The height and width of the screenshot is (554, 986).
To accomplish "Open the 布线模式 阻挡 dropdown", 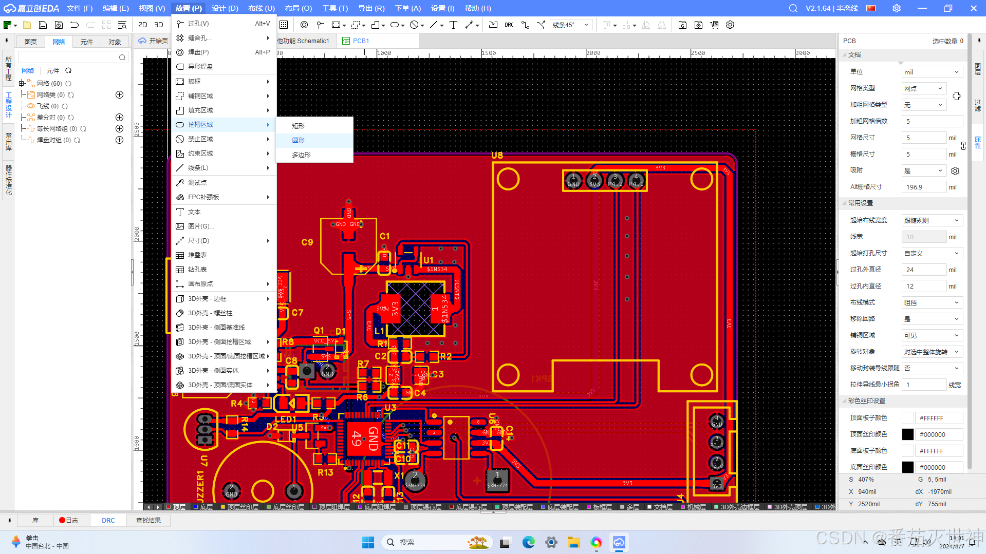I will [932, 302].
